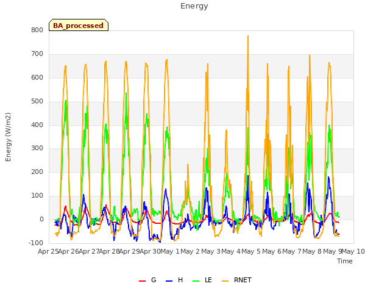
Task: Click the G legend label
Action: point(154,280)
